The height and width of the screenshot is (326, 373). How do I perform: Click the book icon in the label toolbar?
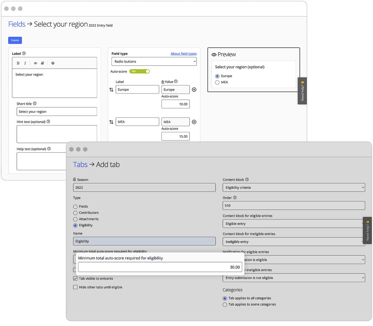point(43,63)
